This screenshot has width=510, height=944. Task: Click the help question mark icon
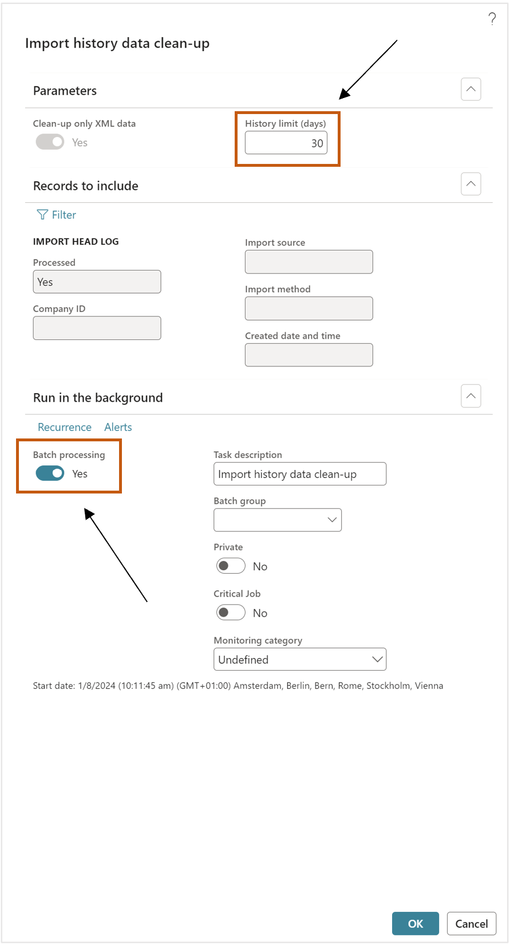click(492, 19)
